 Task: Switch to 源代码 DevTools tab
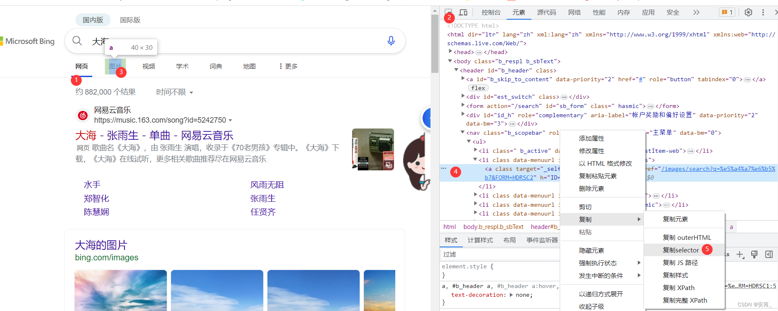tap(547, 12)
